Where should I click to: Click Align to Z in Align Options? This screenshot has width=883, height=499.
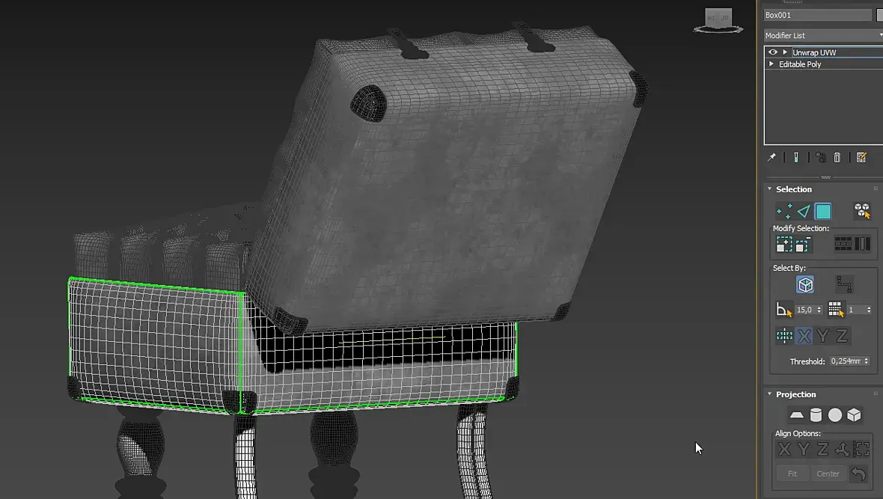pyautogui.click(x=822, y=449)
